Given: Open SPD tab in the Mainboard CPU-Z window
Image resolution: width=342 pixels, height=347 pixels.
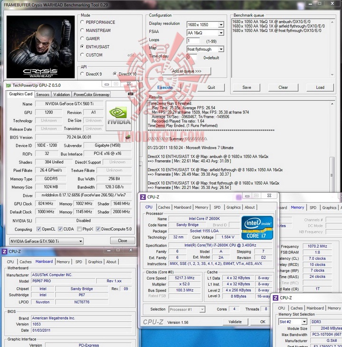Looking at the screenshot, I should [79, 262].
